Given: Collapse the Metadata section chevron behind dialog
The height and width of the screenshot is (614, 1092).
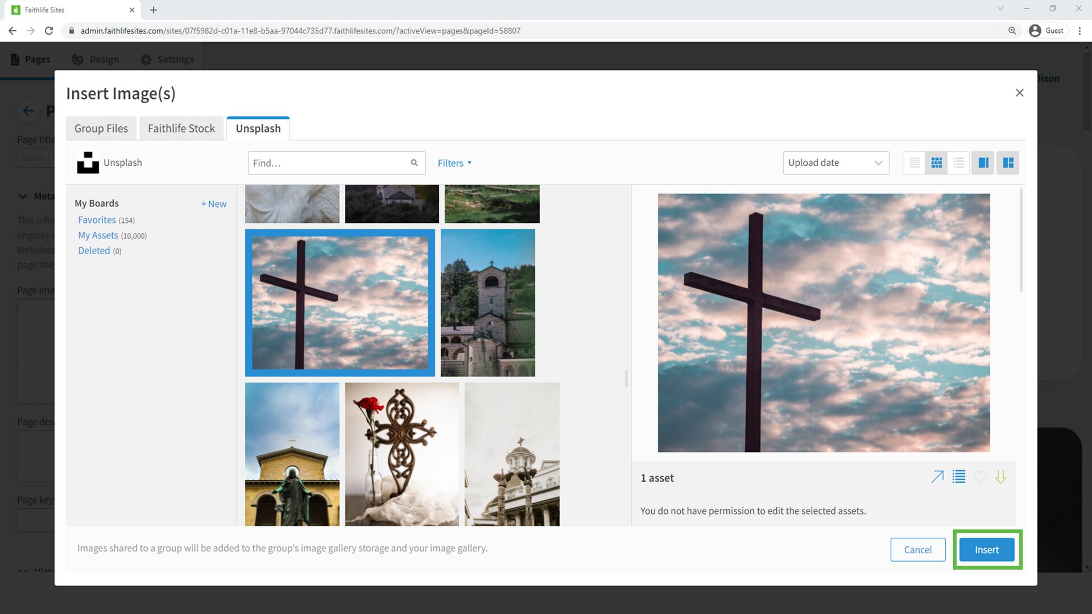Looking at the screenshot, I should [x=23, y=196].
